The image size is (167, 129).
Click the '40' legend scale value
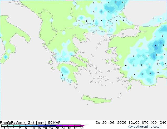point(69,128)
